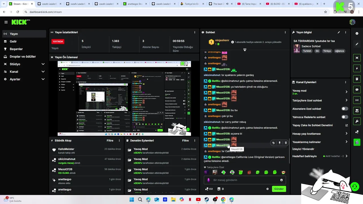
Task: Toggle the lightning bolt widget icon in sidebar
Action: [x=357, y=68]
